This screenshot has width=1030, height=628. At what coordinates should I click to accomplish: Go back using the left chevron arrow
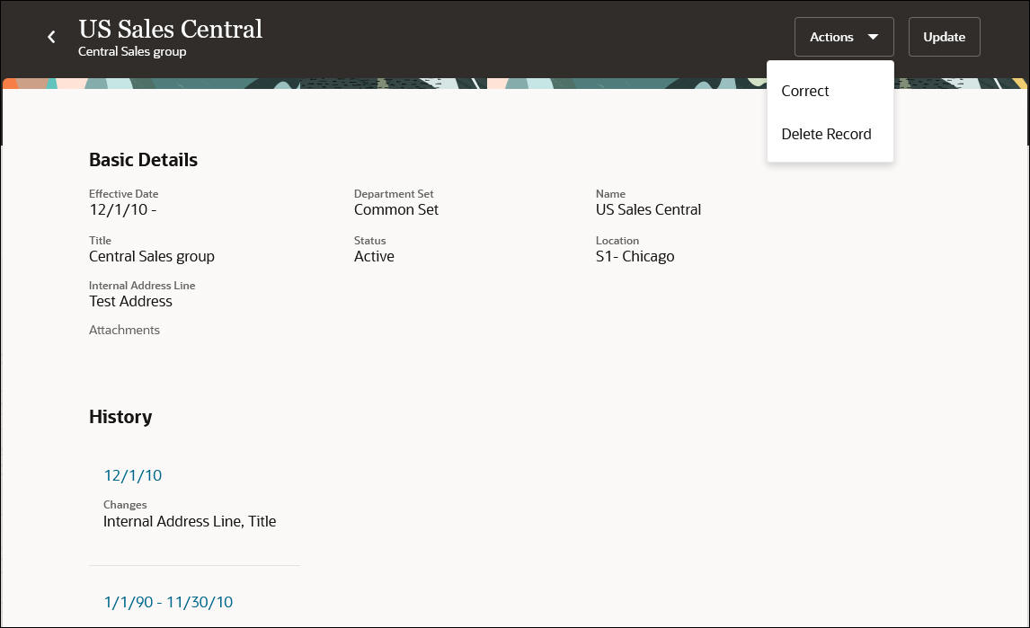point(51,37)
